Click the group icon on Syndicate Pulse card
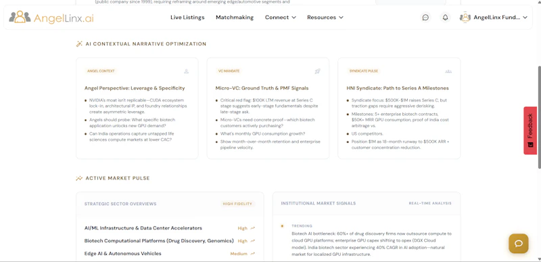Image resolution: width=541 pixels, height=262 pixels. pos(448,72)
